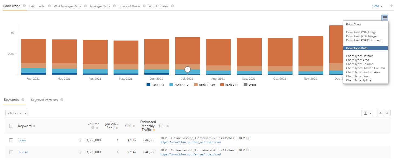Click the table download icon
Image resolution: width=395 pixels, height=160 pixels.
point(380,113)
